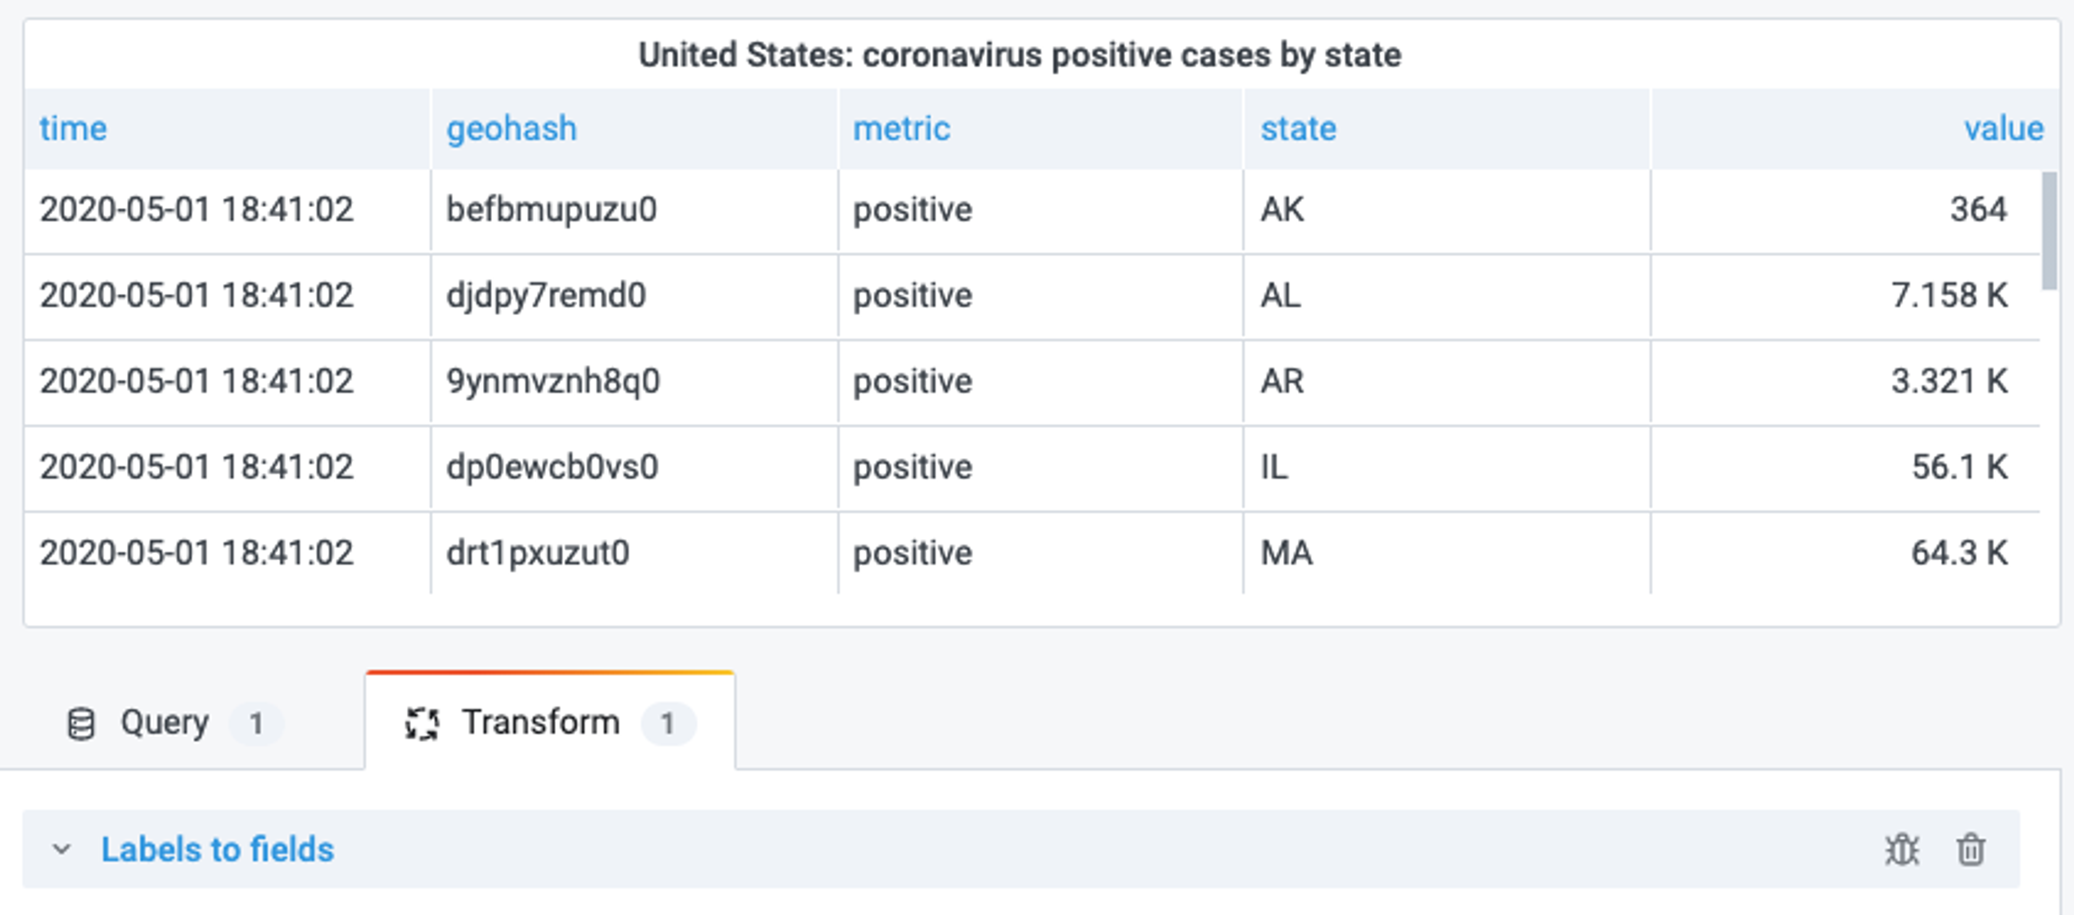
Task: Click the table's vertical scrollbar thumb
Action: 2049,230
